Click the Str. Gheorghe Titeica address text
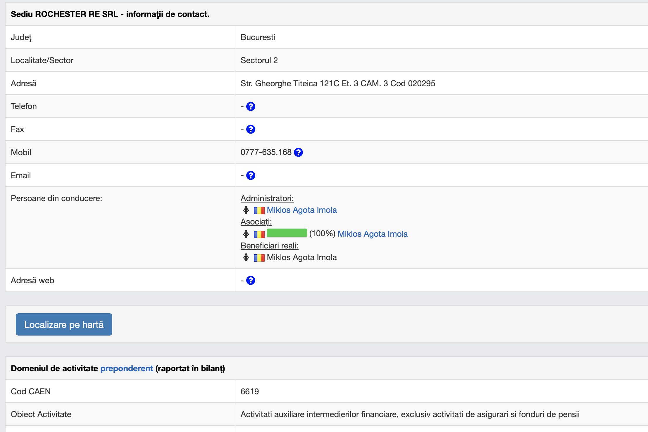 pyautogui.click(x=337, y=83)
